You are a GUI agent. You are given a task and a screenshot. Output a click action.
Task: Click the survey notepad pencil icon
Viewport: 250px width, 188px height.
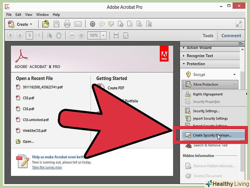tap(23, 161)
